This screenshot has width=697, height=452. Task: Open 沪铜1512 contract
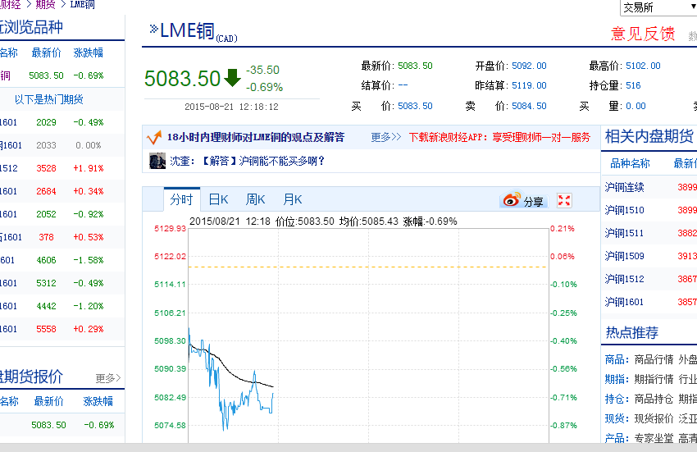point(624,279)
